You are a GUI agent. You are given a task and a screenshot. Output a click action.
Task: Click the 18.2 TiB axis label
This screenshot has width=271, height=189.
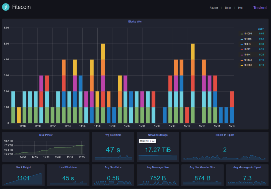(x=9, y=141)
